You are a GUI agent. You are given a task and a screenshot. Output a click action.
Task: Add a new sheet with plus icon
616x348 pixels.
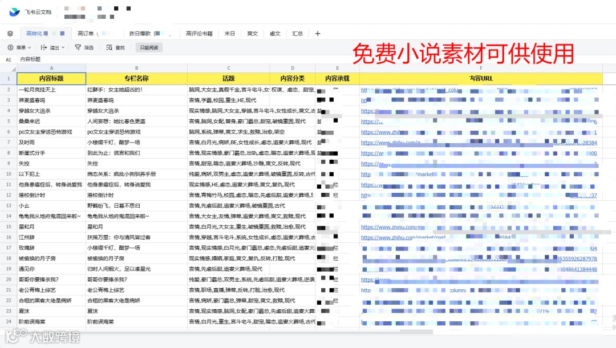(318, 34)
